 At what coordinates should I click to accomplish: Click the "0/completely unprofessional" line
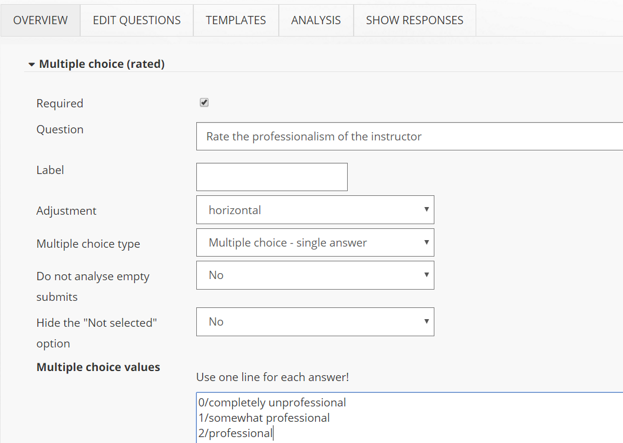tap(272, 402)
